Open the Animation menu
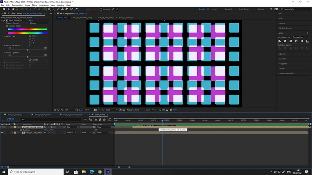Screen dimensions: 312x175 44,5
